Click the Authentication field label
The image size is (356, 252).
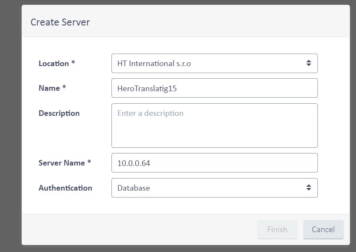point(65,188)
